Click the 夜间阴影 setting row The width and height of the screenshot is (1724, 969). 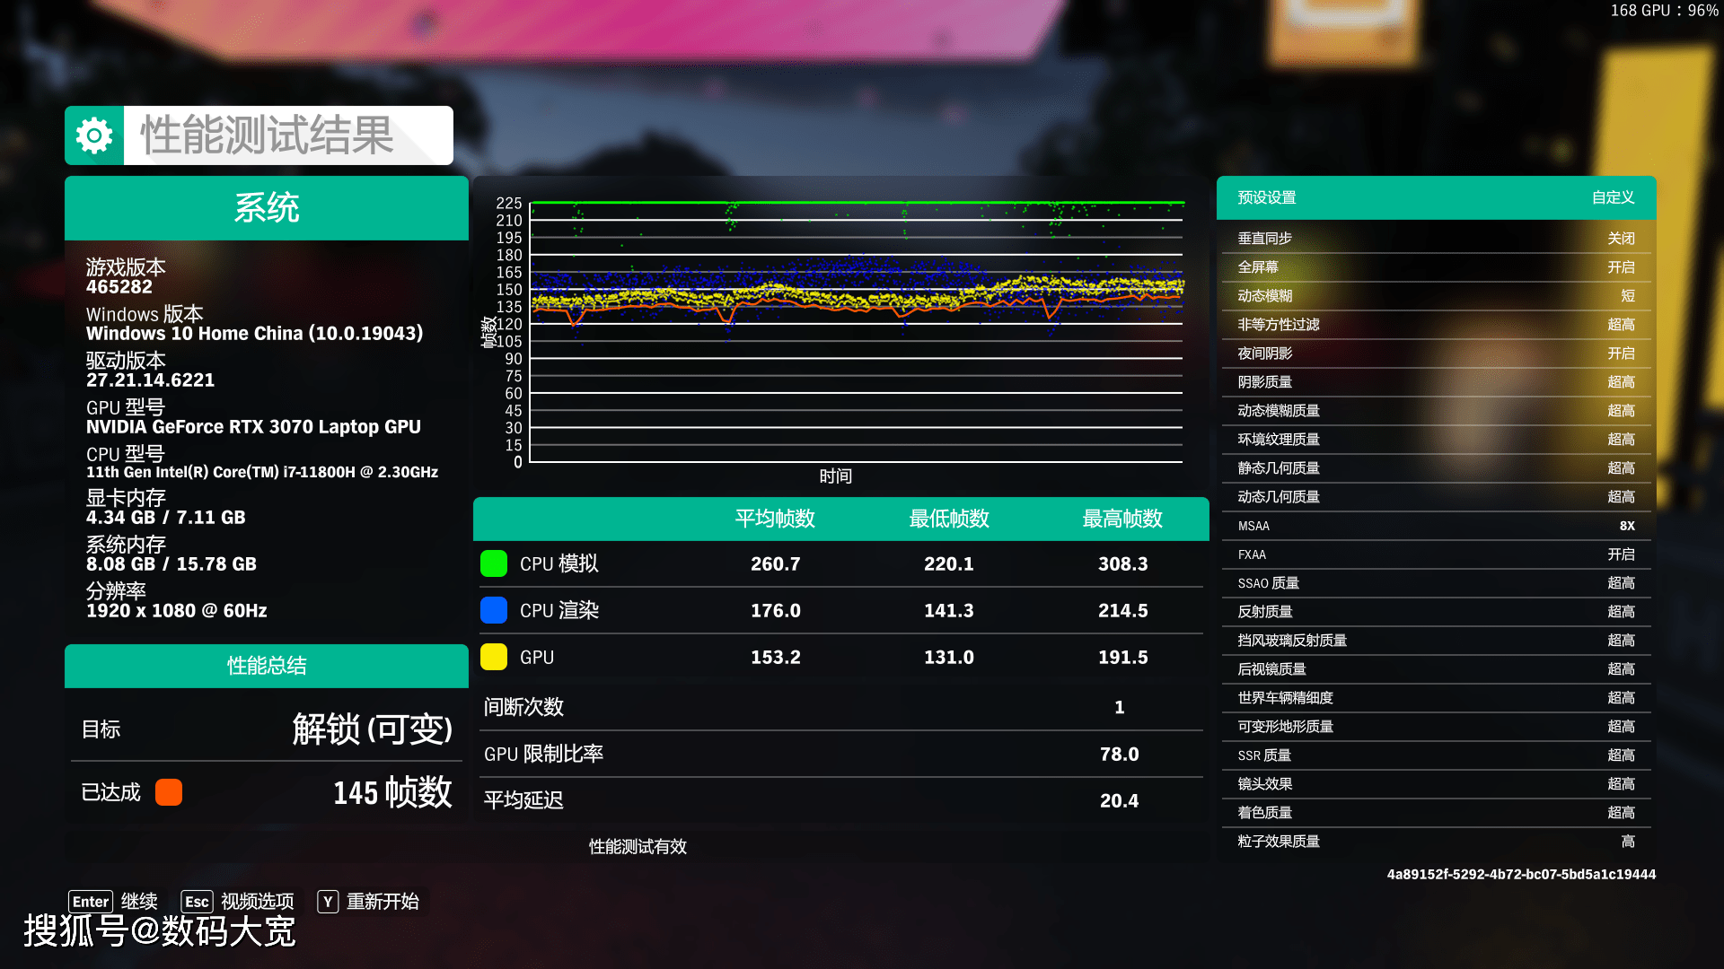click(x=1437, y=354)
